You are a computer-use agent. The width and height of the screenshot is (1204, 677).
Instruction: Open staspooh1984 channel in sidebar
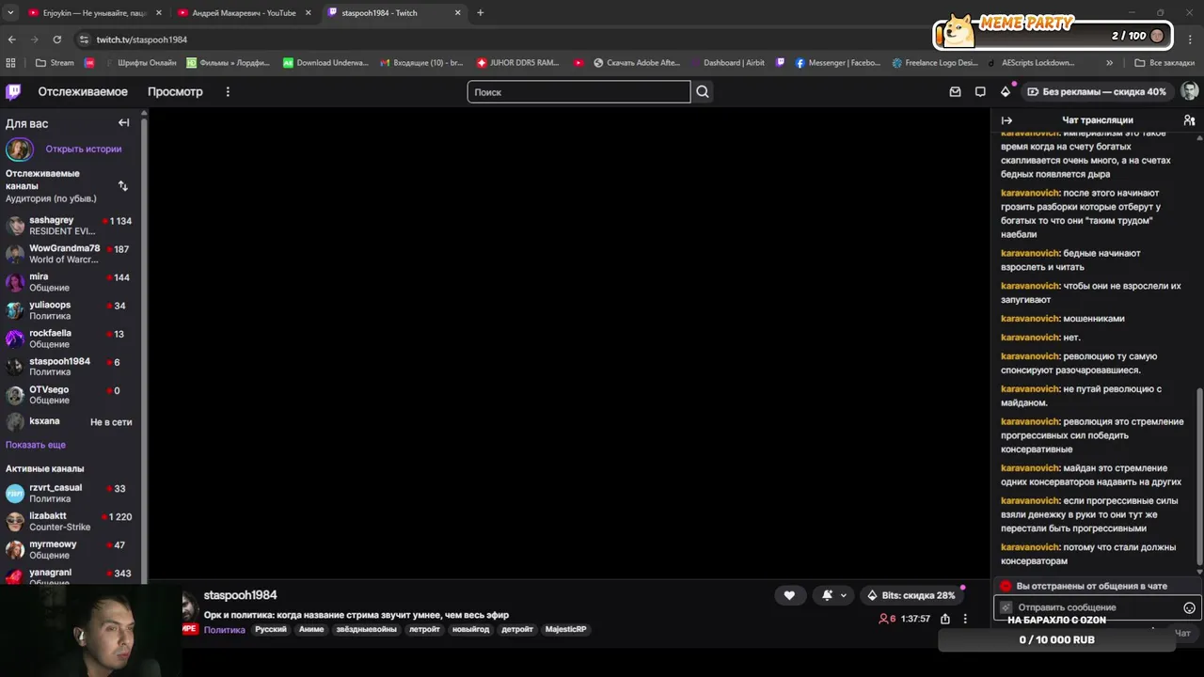point(71,367)
